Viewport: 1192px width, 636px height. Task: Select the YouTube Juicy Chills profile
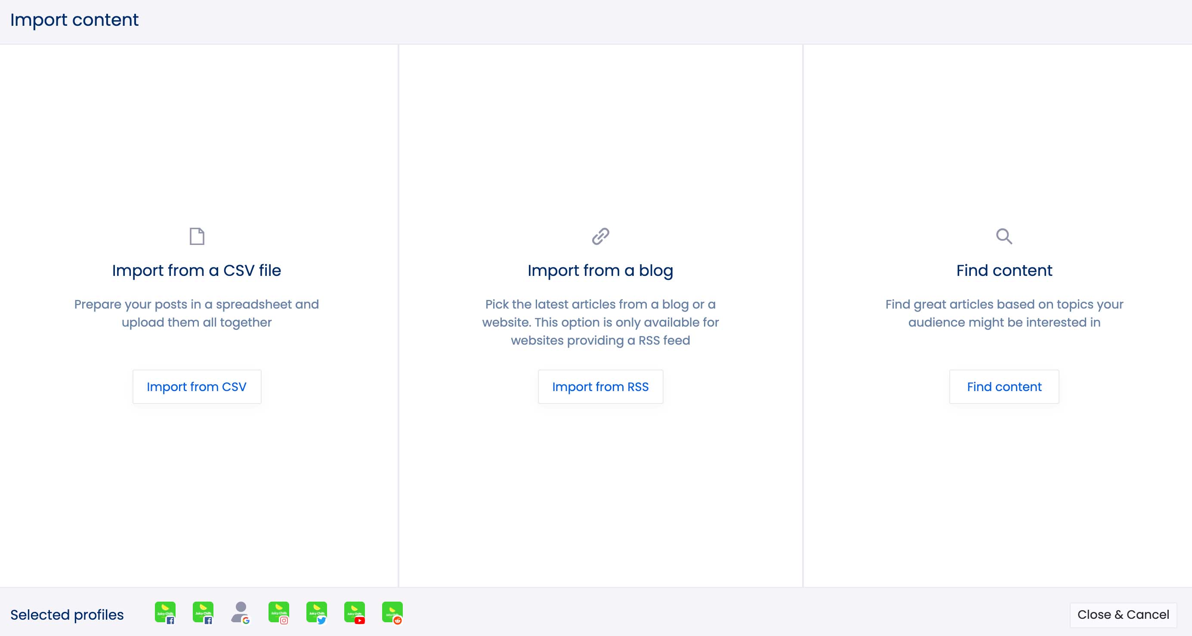[x=355, y=612]
